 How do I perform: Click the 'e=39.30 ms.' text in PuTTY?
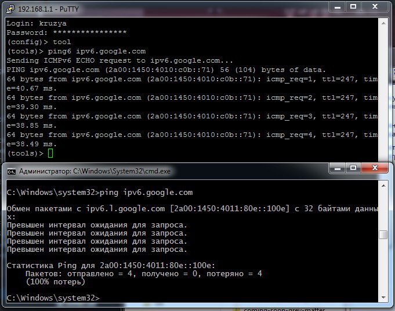click(31, 107)
